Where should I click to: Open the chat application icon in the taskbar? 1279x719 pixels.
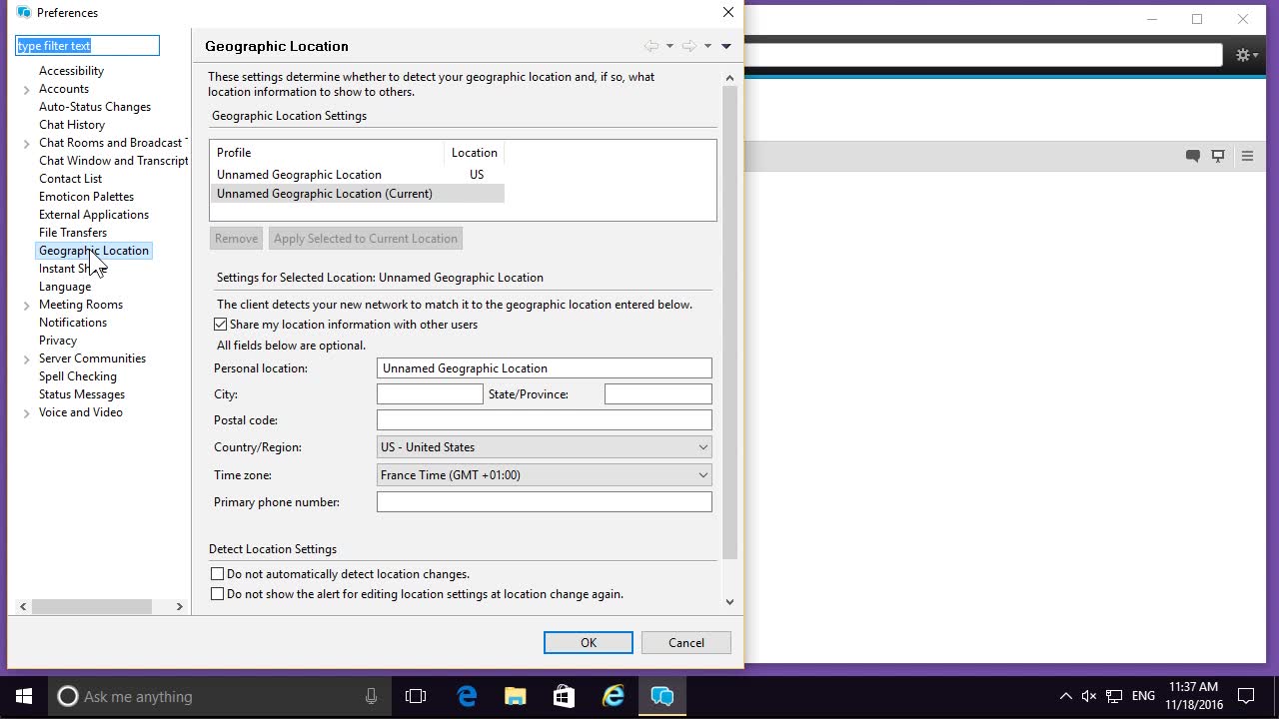[661, 696]
